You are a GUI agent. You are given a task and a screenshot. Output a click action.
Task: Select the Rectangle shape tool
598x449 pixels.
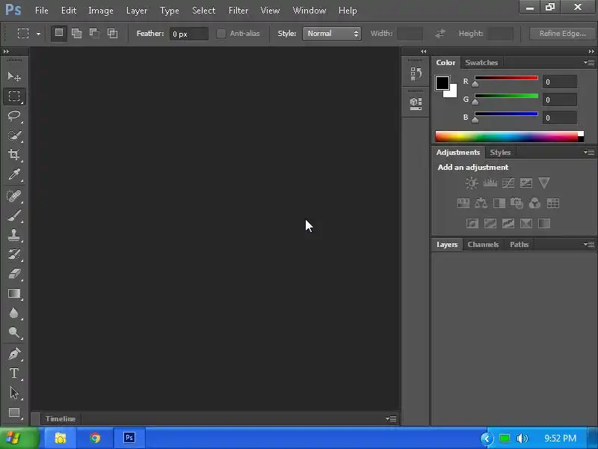pos(14,413)
